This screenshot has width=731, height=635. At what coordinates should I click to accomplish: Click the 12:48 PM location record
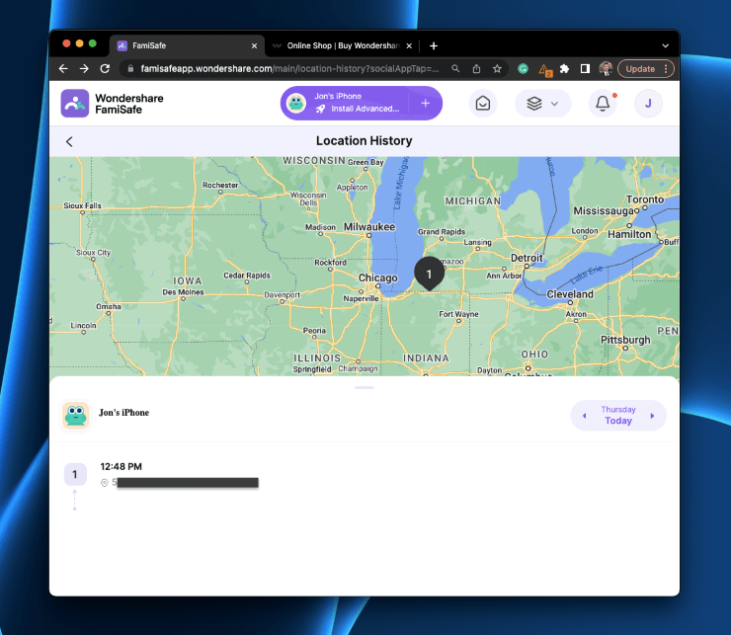(122, 466)
